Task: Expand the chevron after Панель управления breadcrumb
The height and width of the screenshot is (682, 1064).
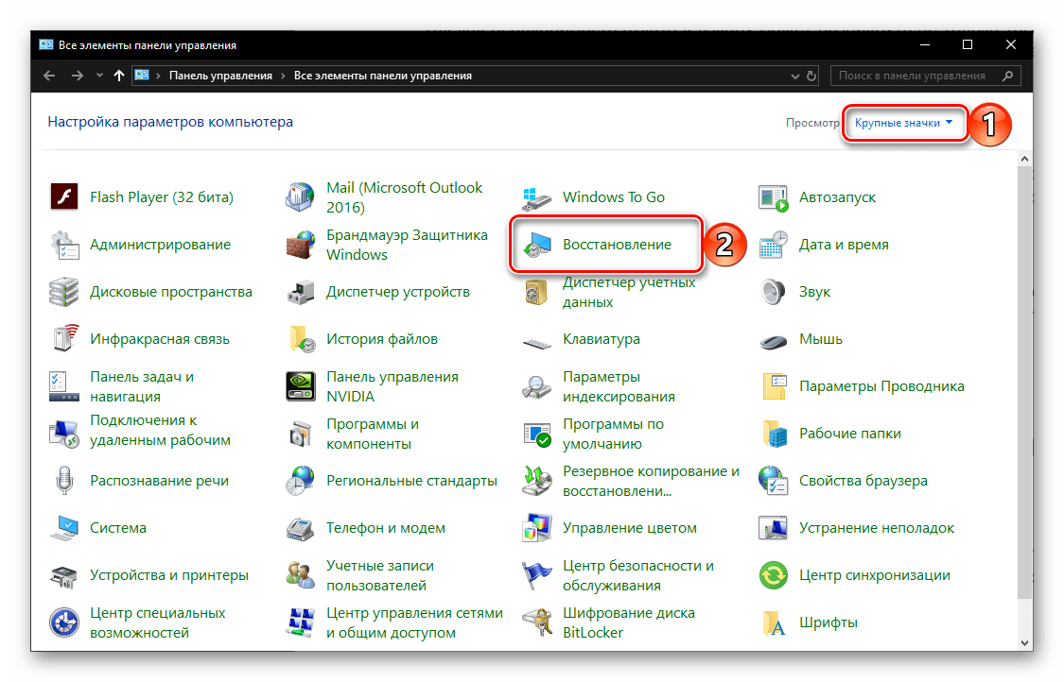Action: [x=283, y=76]
